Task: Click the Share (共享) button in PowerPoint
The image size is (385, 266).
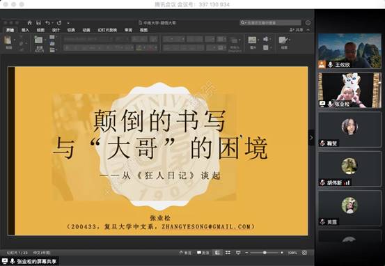Action: click(x=297, y=30)
